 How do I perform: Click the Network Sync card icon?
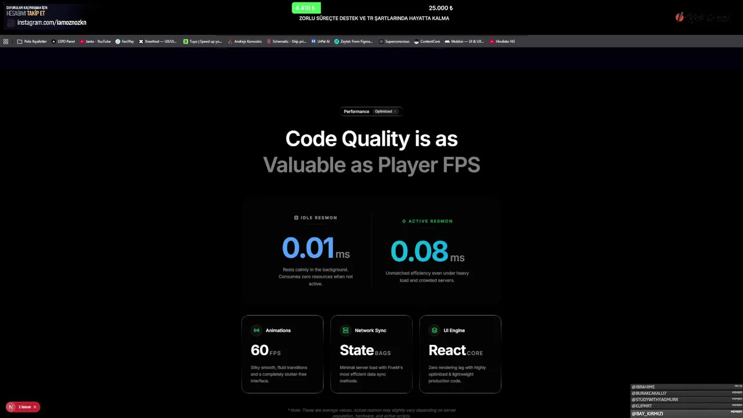pyautogui.click(x=345, y=330)
